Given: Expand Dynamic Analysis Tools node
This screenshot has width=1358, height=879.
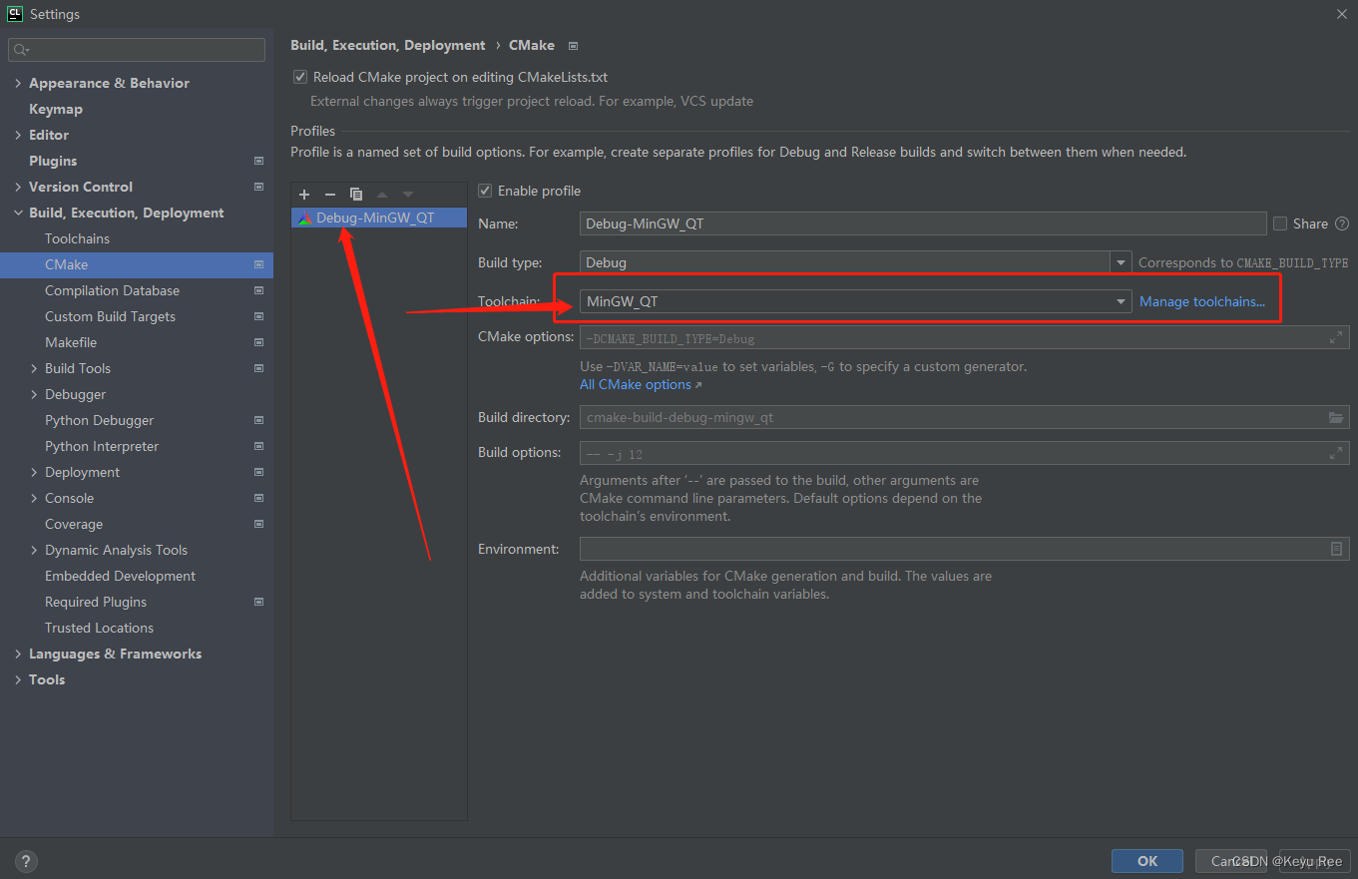Looking at the screenshot, I should (35, 550).
